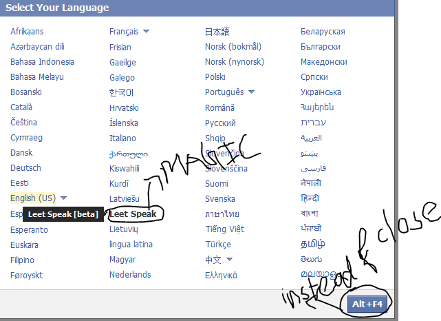
Task: Select Türkçe
Action: 218,244
